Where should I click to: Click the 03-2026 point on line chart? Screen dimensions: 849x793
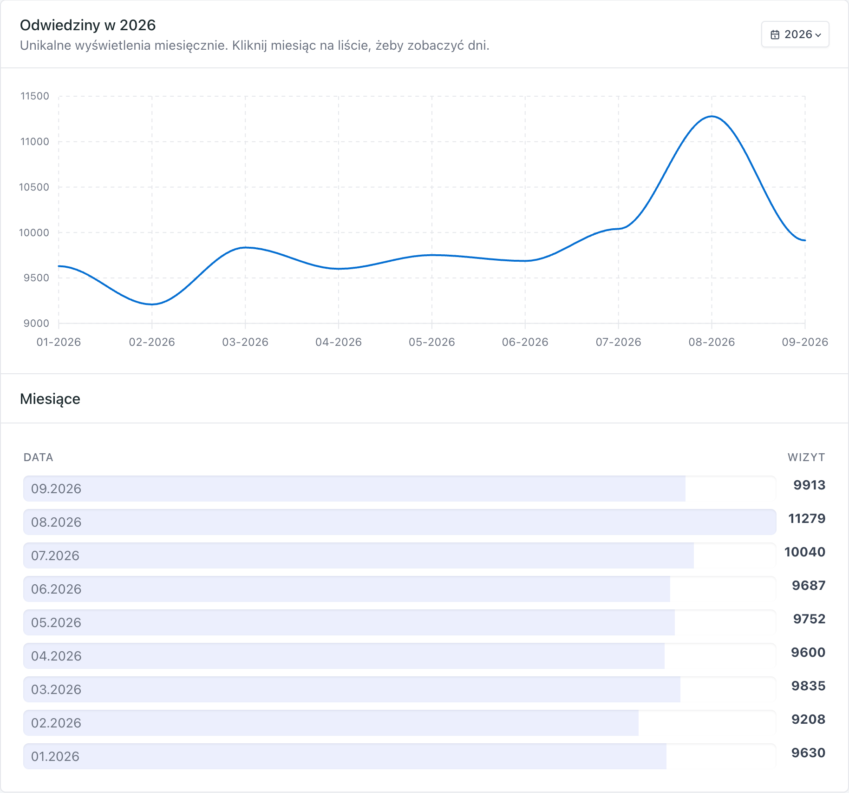coord(245,247)
